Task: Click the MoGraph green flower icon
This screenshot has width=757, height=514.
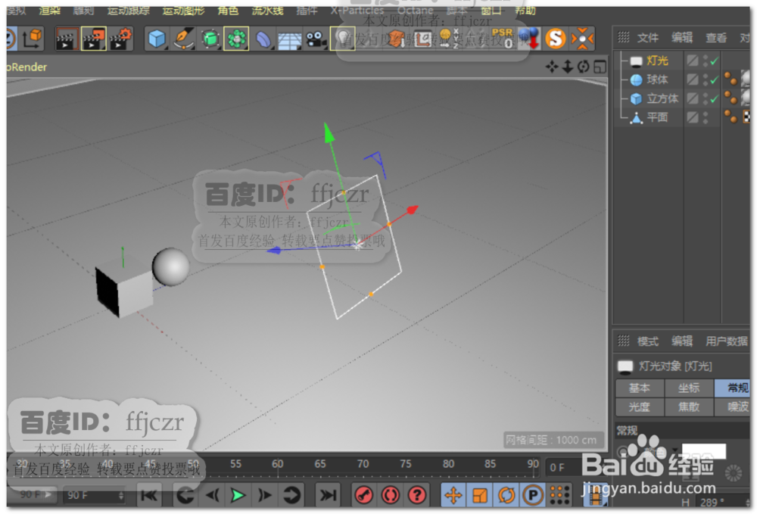Action: click(237, 38)
